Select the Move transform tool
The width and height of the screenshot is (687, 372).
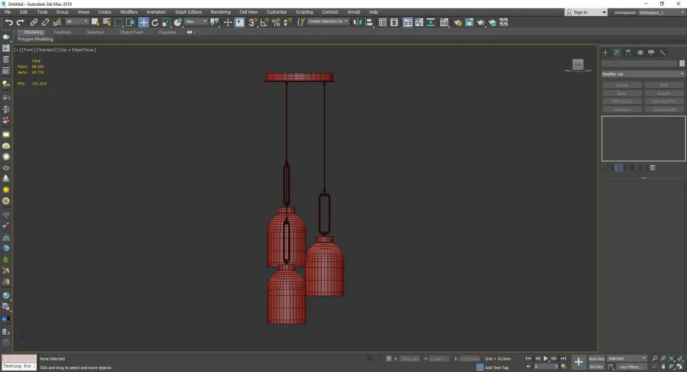[143, 22]
